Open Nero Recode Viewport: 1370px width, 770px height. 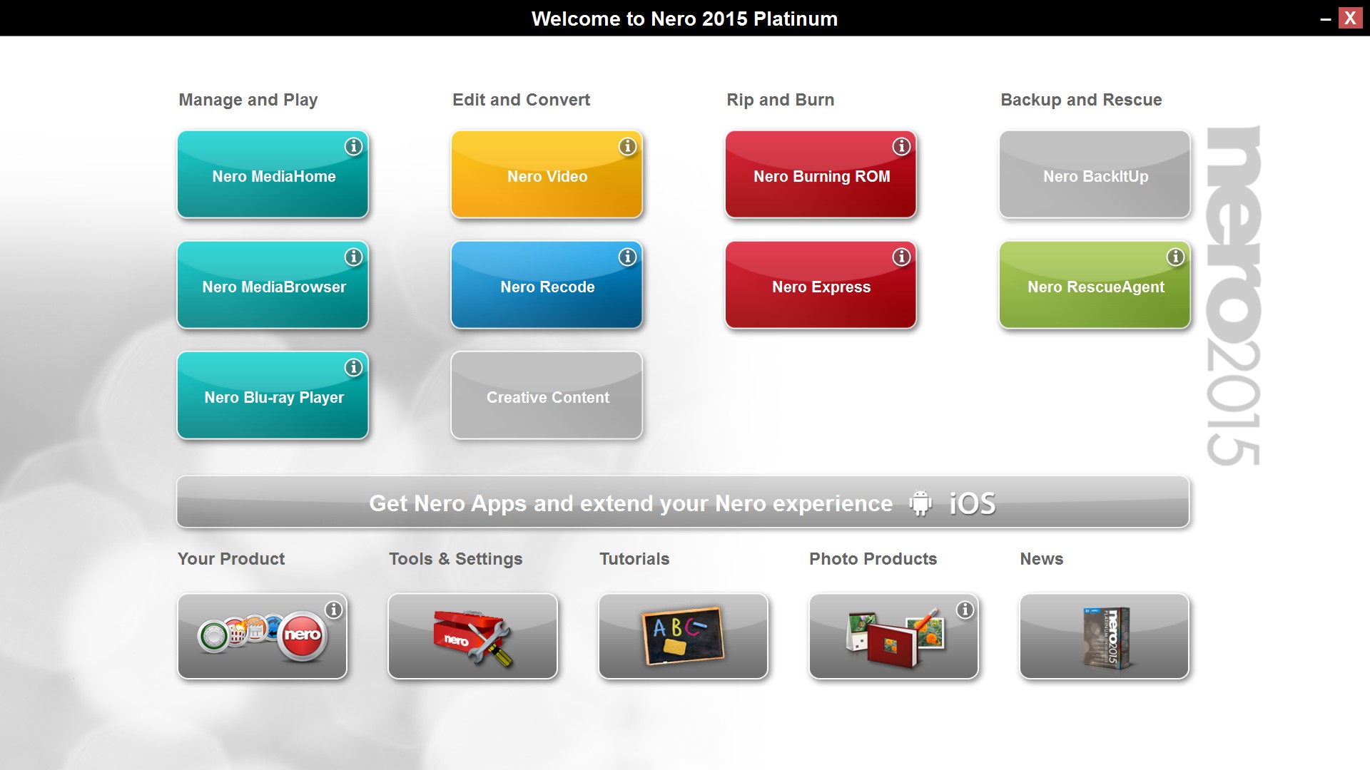547,285
